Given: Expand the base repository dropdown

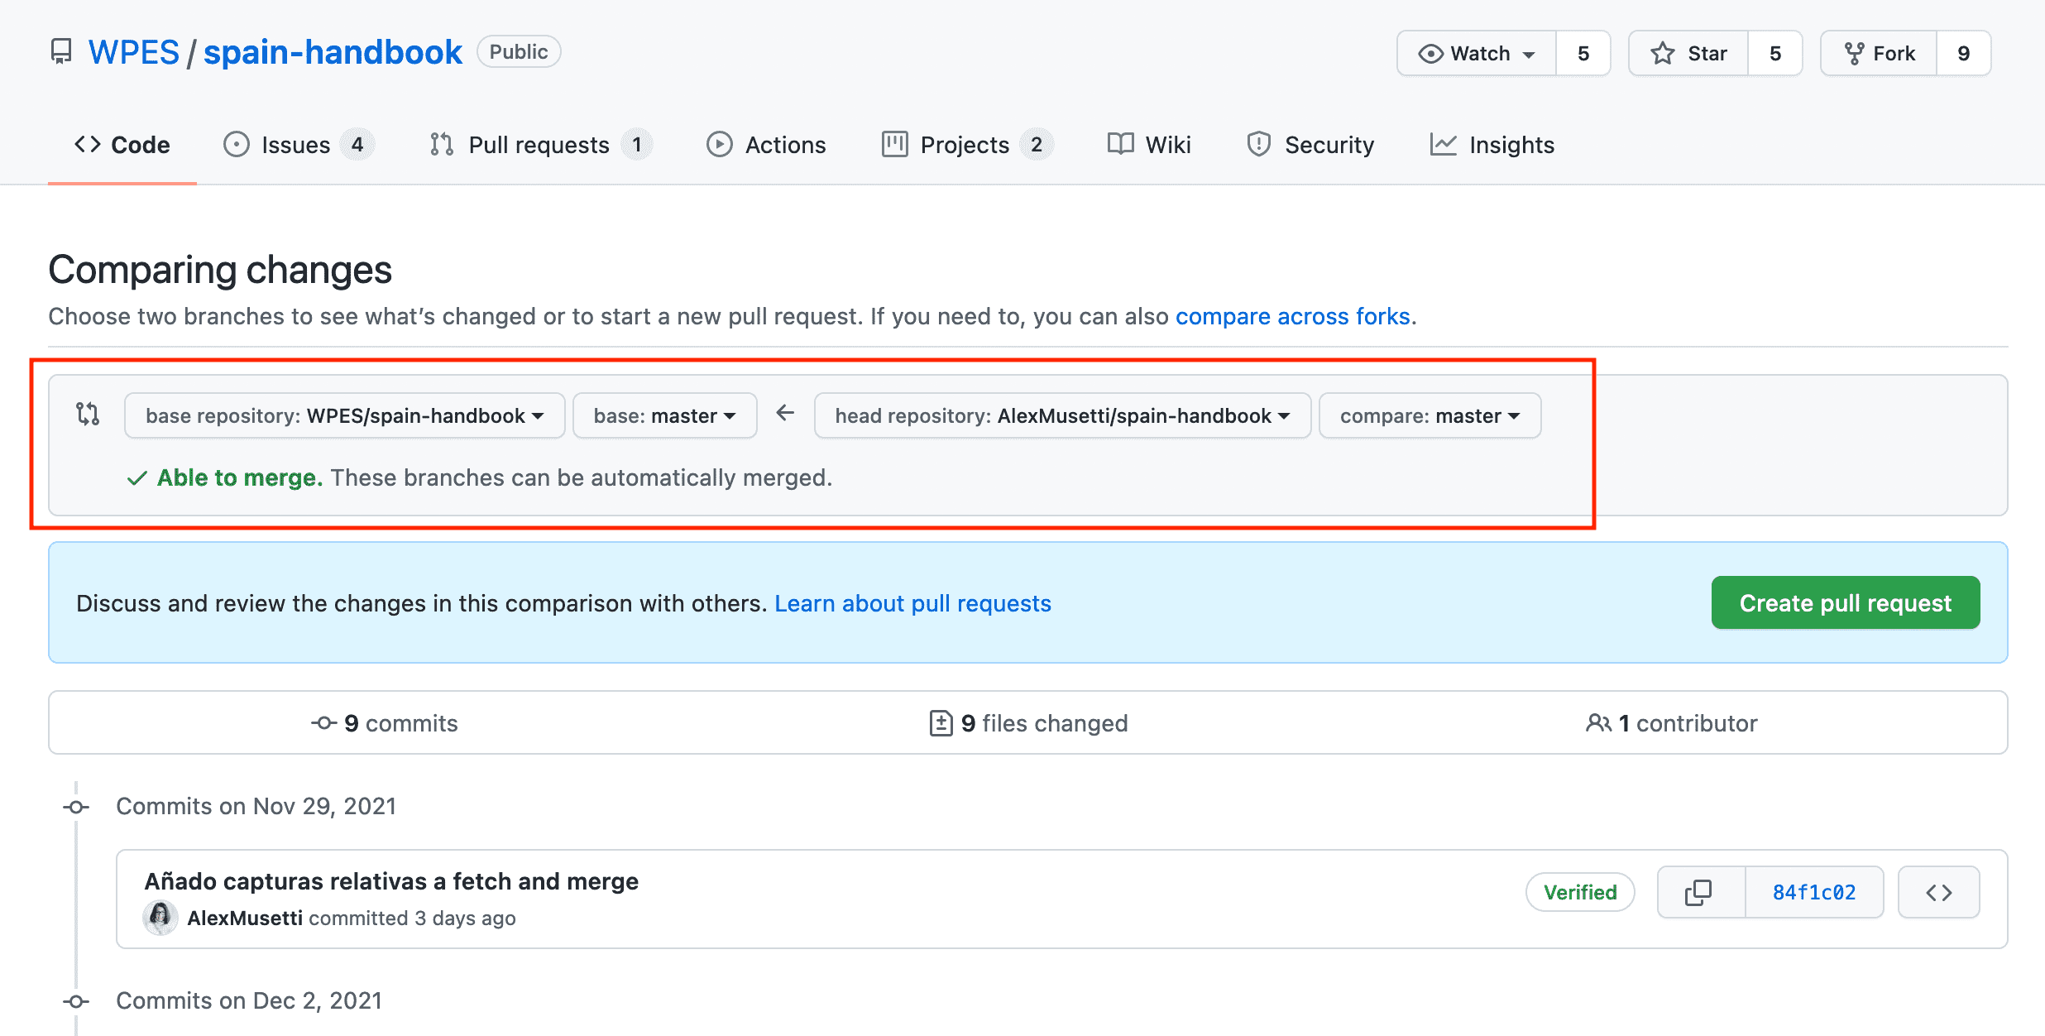Looking at the screenshot, I should point(344,415).
